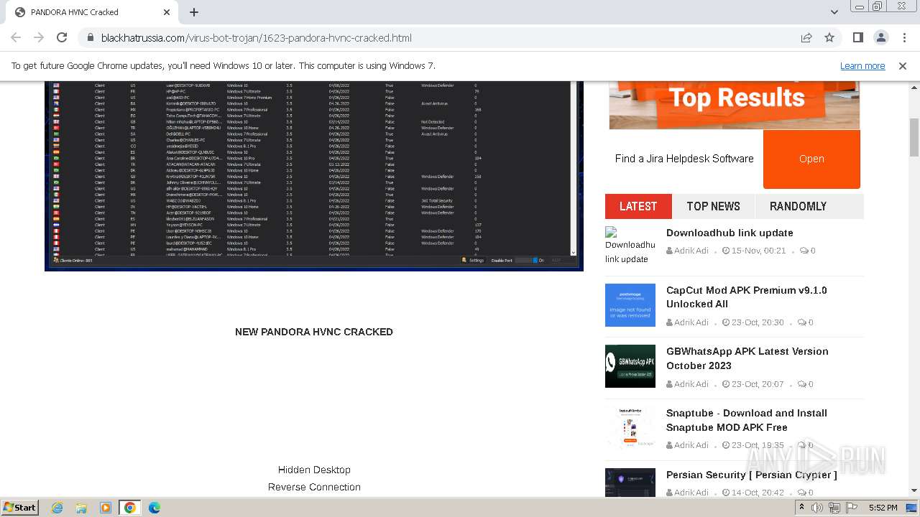Open the Learn more link

coord(862,65)
